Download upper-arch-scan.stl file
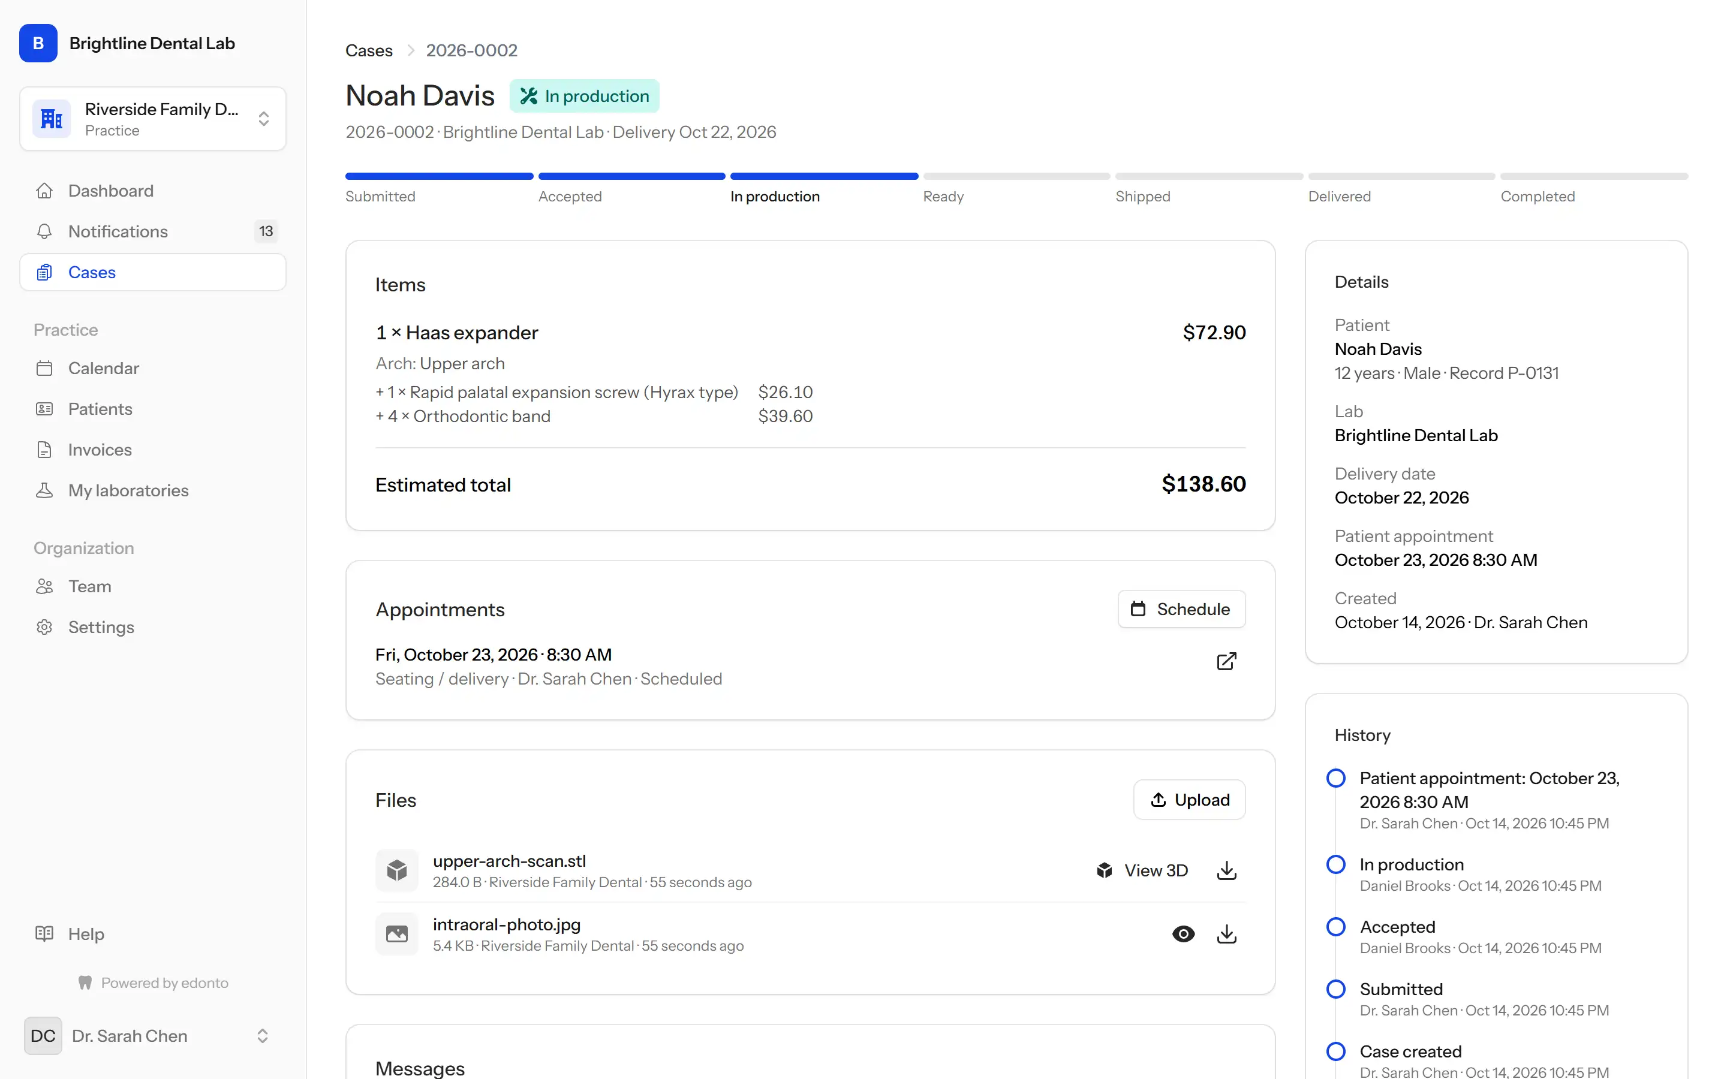 click(1226, 870)
